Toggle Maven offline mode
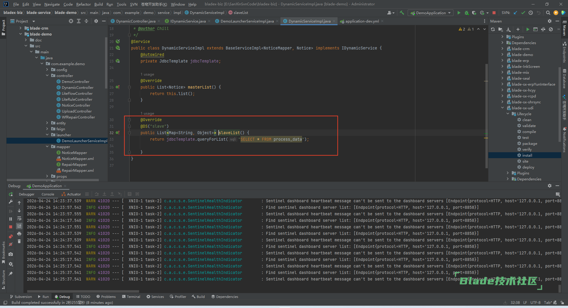568x308 pixels. pos(543,29)
